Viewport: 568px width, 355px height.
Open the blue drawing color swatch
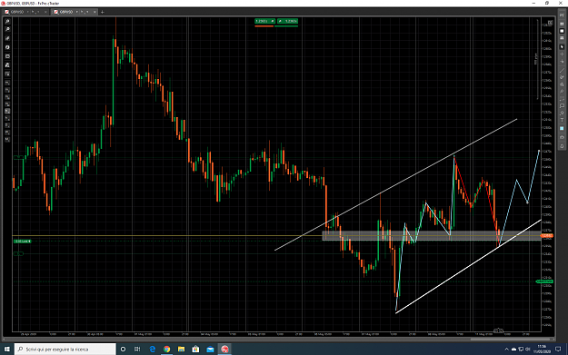(562, 128)
